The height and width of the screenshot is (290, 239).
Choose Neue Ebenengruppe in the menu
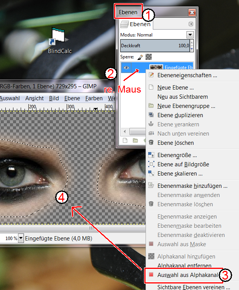coord(192,106)
